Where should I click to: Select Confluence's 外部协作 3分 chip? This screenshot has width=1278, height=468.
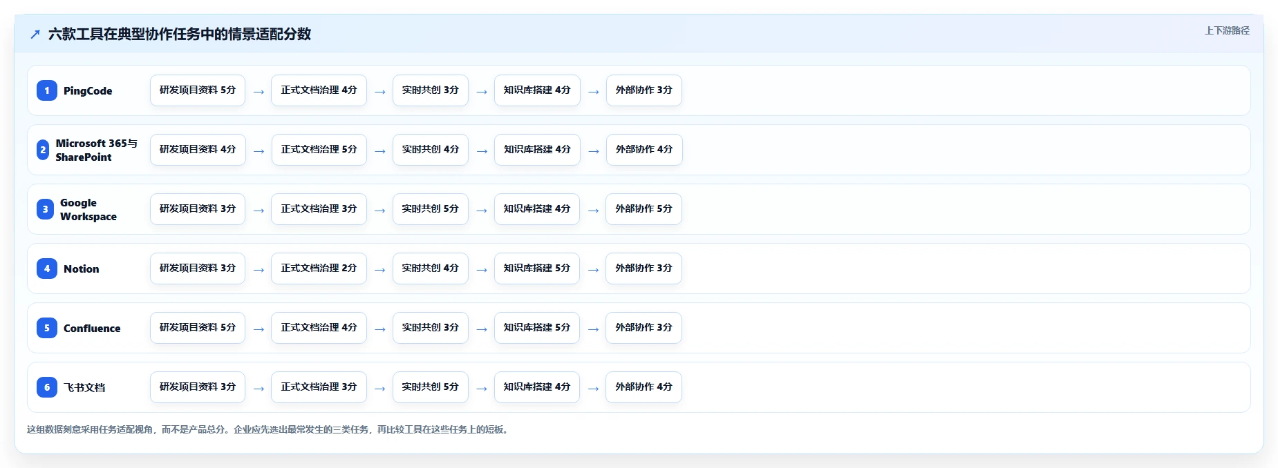(644, 328)
